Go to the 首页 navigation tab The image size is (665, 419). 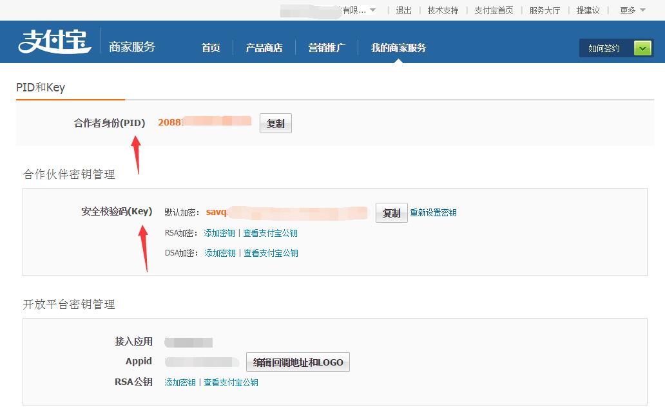(211, 48)
